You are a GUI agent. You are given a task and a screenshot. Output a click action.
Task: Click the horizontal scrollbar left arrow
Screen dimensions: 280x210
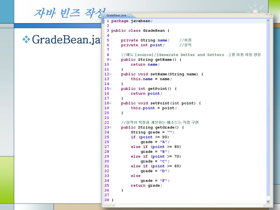click(113, 205)
